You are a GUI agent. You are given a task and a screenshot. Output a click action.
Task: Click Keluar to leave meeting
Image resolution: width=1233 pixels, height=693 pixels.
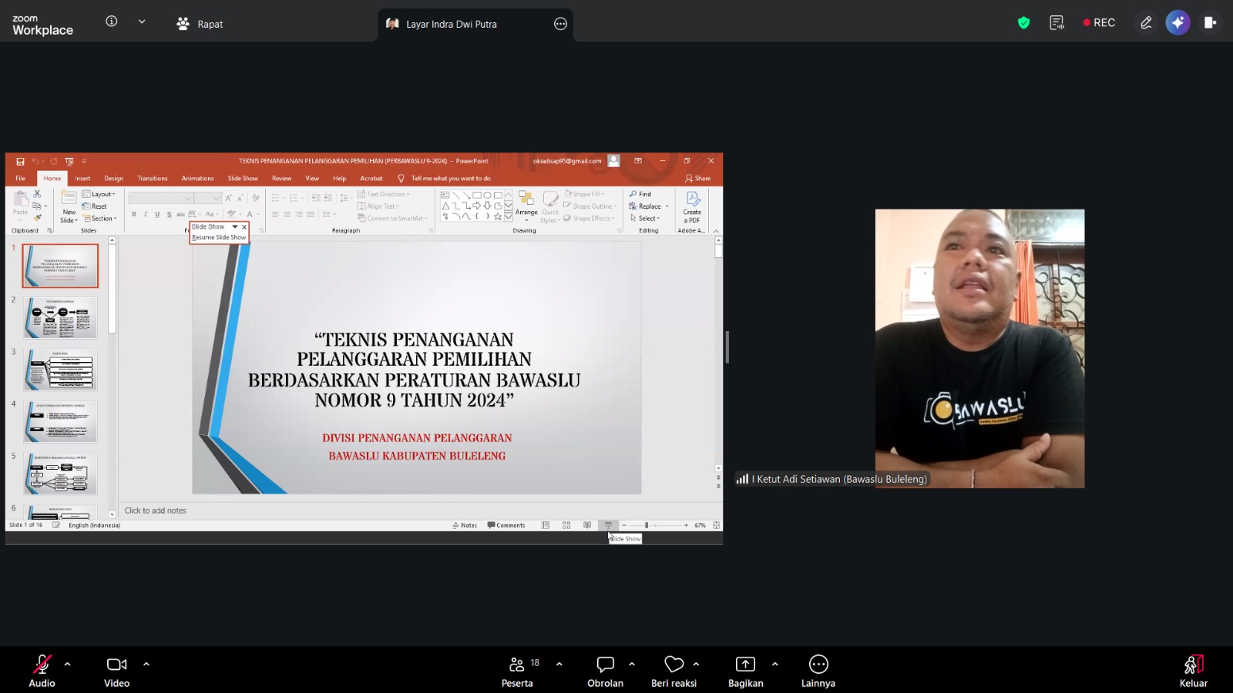point(1194,670)
